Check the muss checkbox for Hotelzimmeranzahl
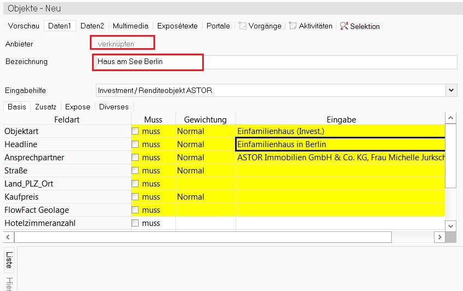This screenshot has width=463, height=291. pyautogui.click(x=135, y=223)
